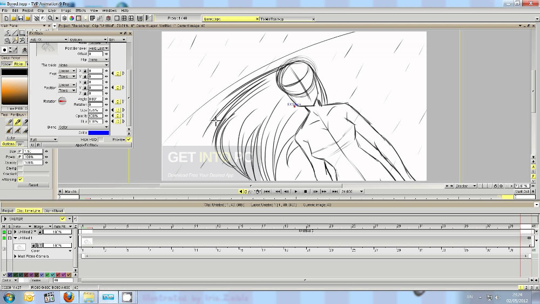Toggle the Drying checkbox
Screen dimensions: 540x304
(x=21, y=168)
